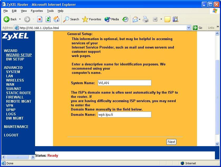Open the Media toolbar button
This screenshot has width=221, height=167.
point(112,19)
